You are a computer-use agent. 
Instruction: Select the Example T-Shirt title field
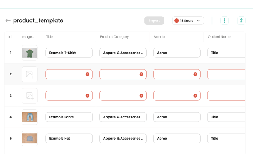click(69, 53)
